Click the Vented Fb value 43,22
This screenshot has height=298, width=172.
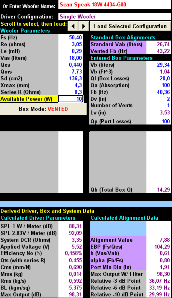163,51
